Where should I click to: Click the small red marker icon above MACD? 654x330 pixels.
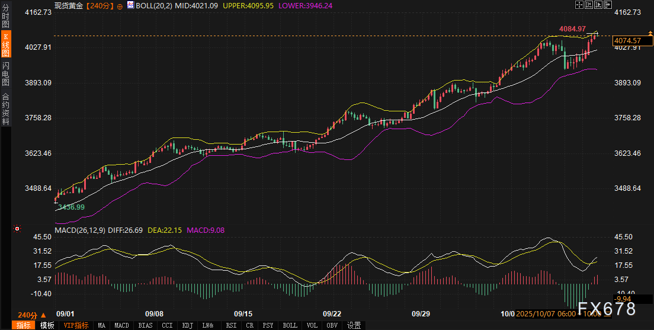tap(17, 229)
